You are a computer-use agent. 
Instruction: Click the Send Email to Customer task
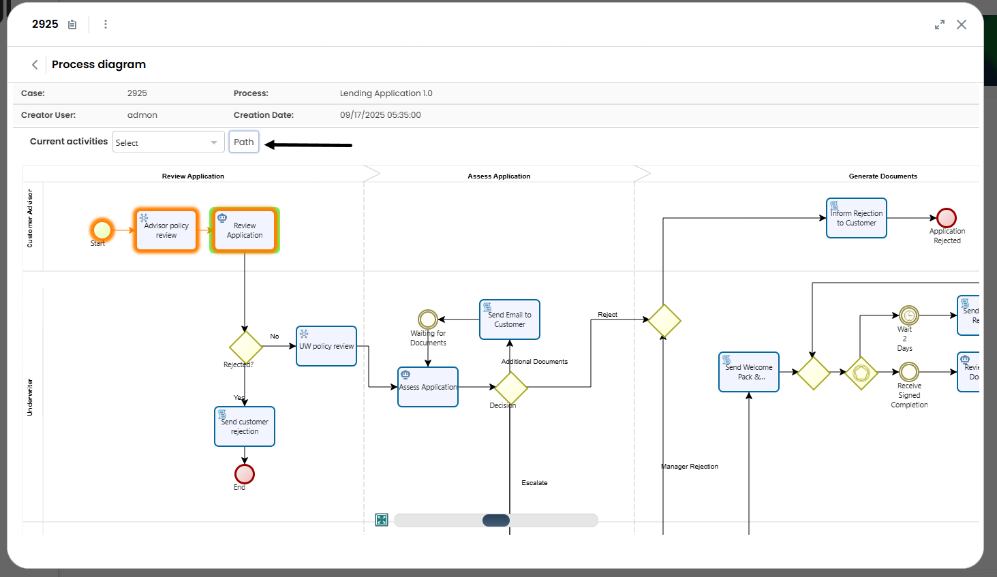pos(509,319)
